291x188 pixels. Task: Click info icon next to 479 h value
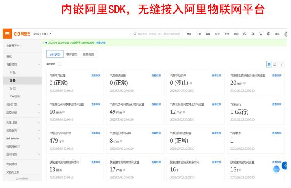pos(62,141)
